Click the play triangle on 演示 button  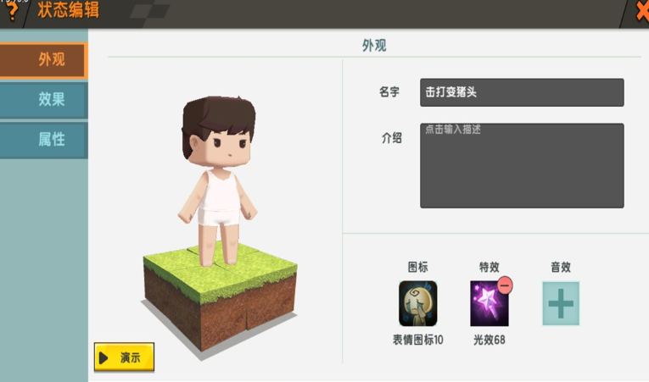pos(104,357)
